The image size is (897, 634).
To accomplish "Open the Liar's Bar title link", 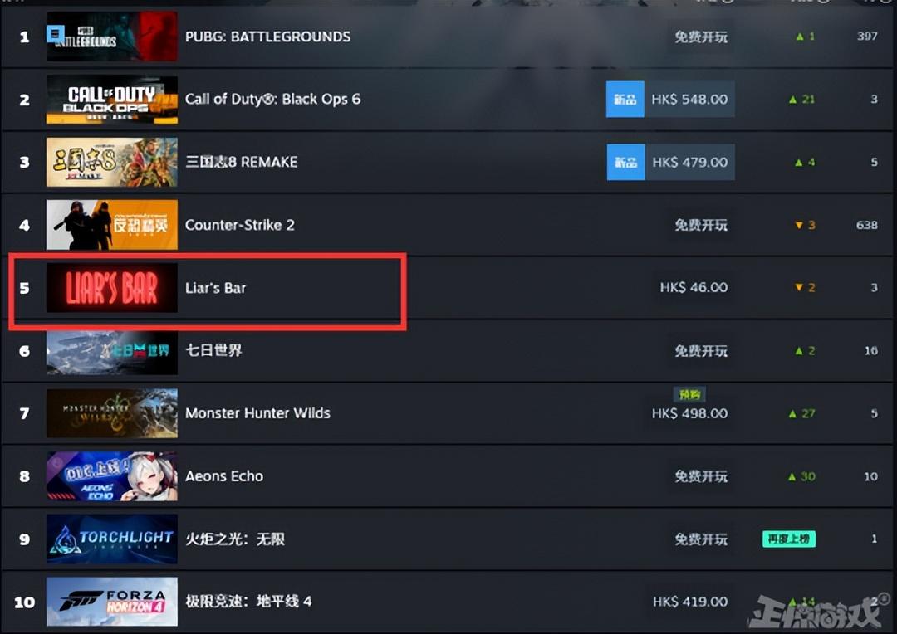I will 216,288.
